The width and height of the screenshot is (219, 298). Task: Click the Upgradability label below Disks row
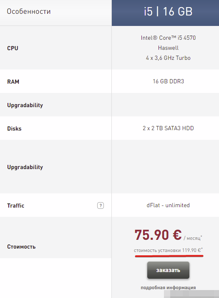[x=25, y=167]
